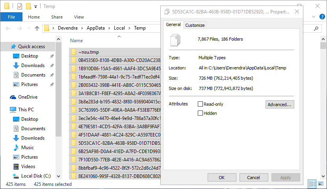Select folder starting with 2B003432-398B
The width and height of the screenshot is (327, 189).
115,85
